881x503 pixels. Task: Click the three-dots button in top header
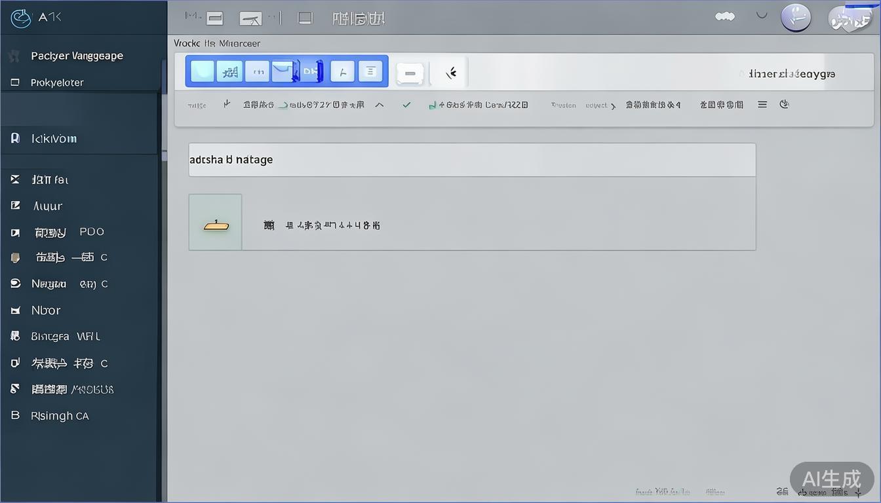[725, 17]
